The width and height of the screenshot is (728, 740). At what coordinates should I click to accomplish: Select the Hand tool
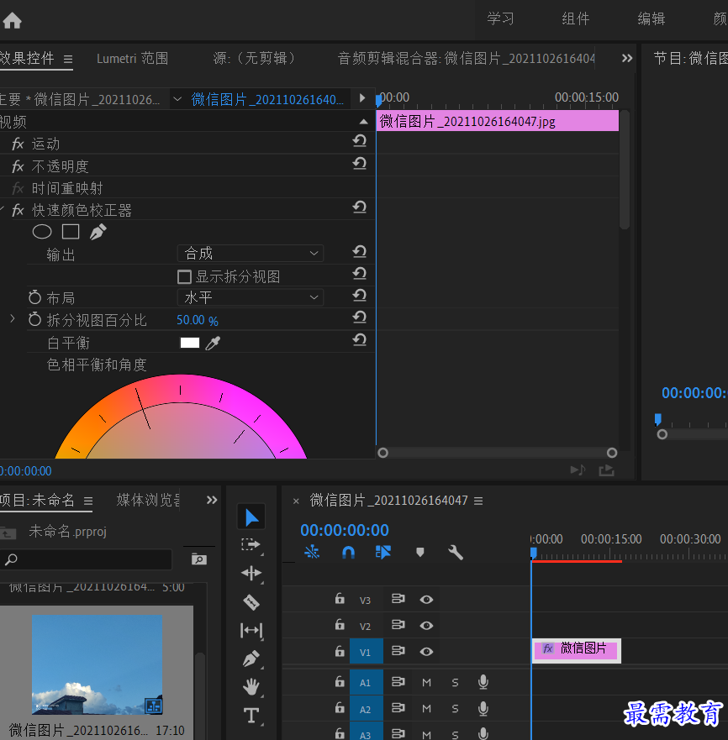point(251,687)
